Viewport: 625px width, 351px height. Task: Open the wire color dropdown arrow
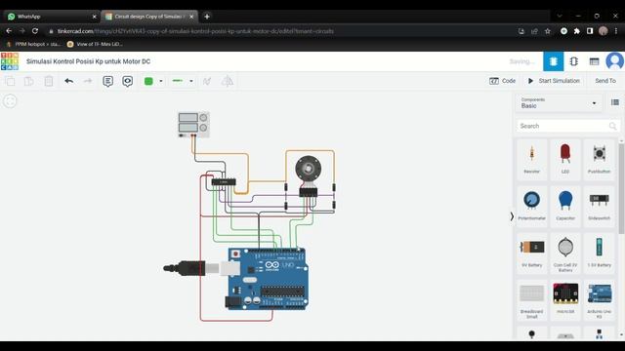point(161,81)
